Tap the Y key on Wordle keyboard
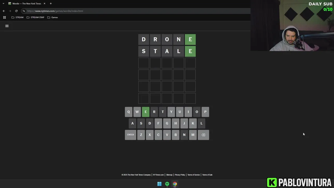This screenshot has height=188, width=334. click(x=171, y=112)
